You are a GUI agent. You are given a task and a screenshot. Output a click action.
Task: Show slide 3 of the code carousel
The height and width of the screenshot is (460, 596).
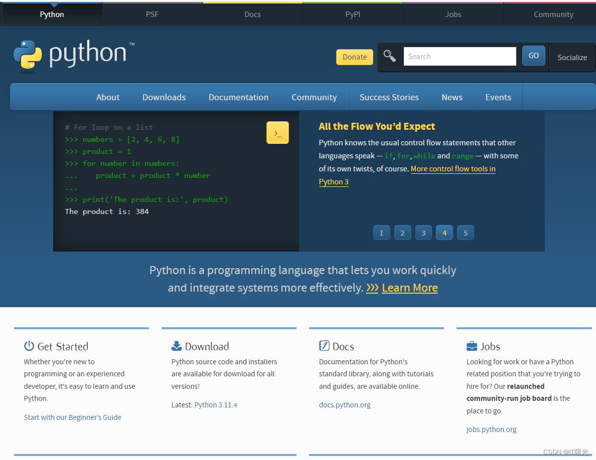click(423, 233)
